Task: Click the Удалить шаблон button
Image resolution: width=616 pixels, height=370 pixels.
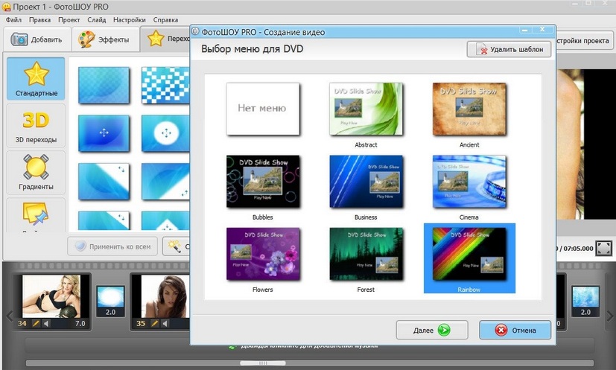Action: tap(509, 50)
